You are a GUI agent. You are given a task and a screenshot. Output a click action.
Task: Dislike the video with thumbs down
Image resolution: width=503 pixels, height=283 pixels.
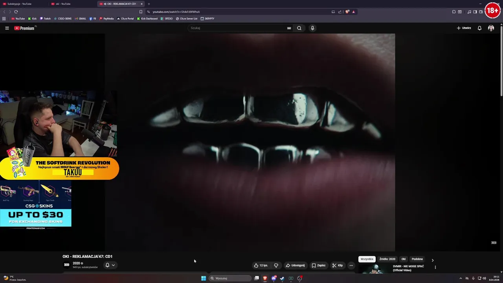tap(276, 265)
